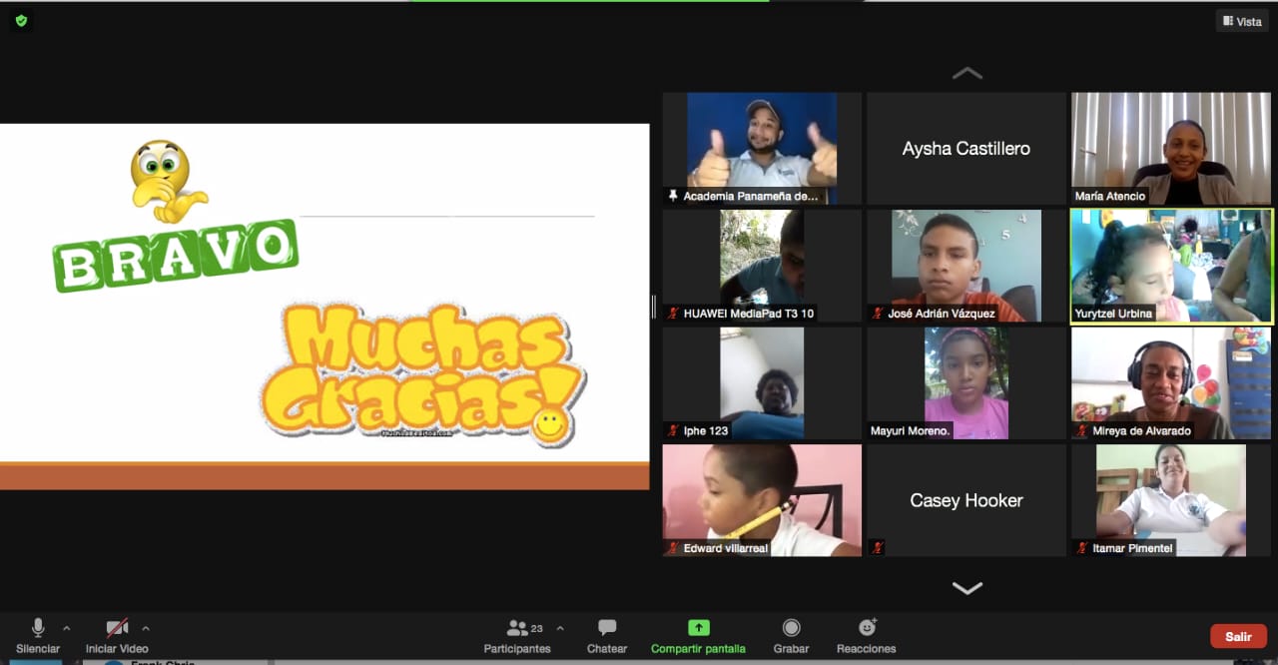Mute microphone with Silenciar icon

(38, 628)
